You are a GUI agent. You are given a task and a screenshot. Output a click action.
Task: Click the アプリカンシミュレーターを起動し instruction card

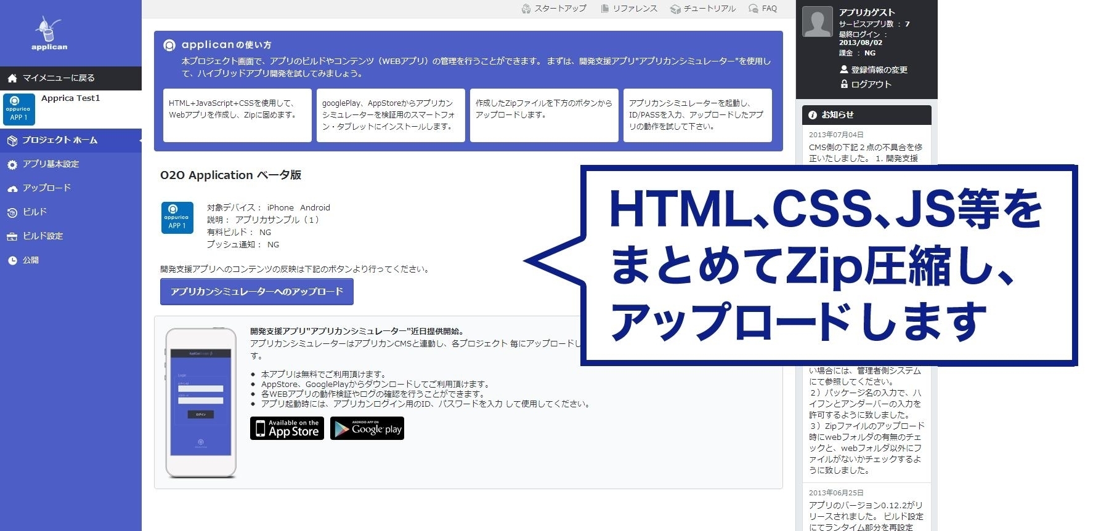[x=697, y=115]
